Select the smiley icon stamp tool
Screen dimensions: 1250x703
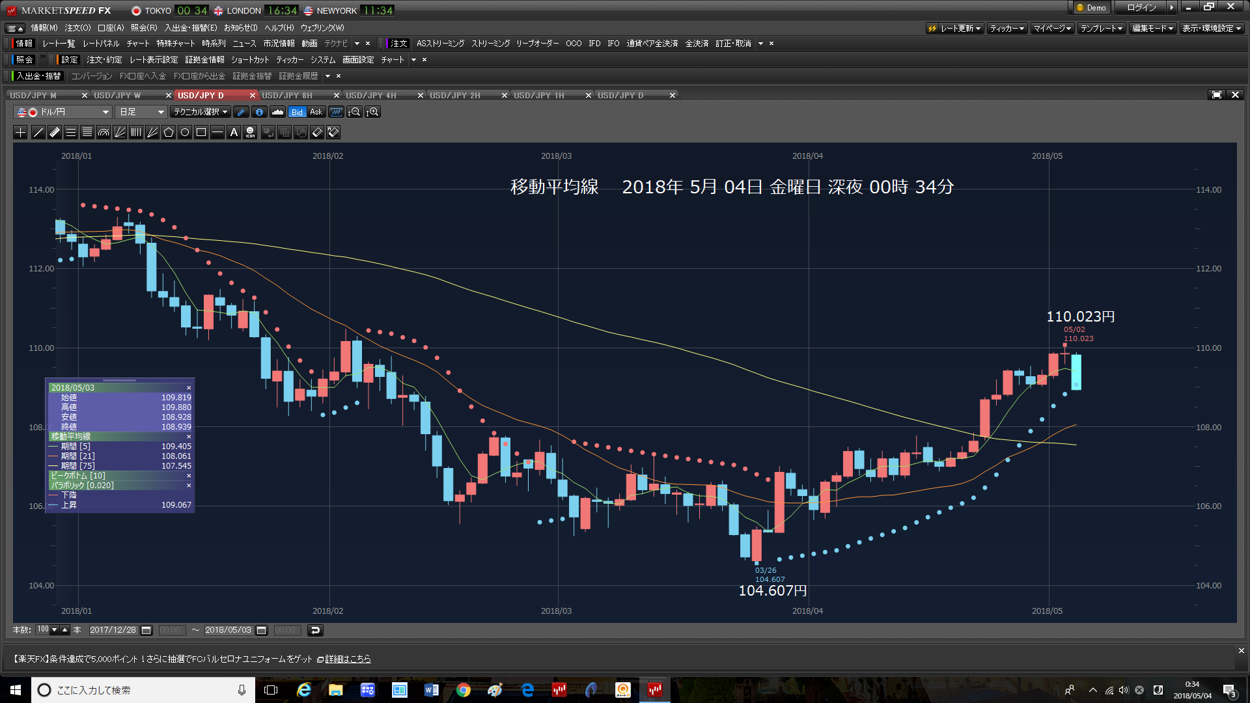pos(250,133)
